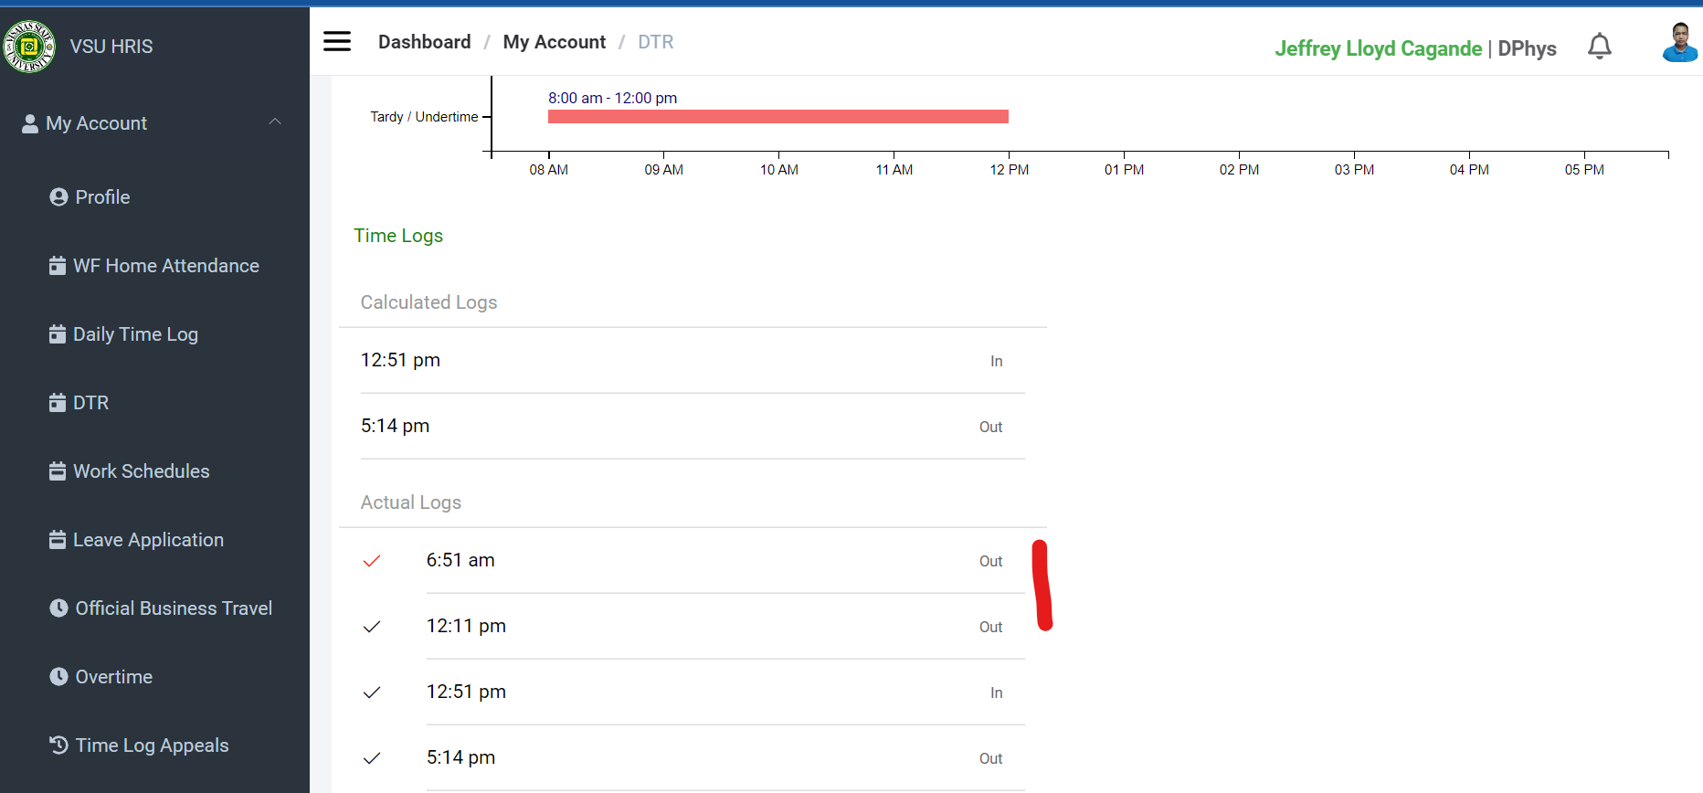
Task: Open the notifications bell
Action: click(1599, 47)
